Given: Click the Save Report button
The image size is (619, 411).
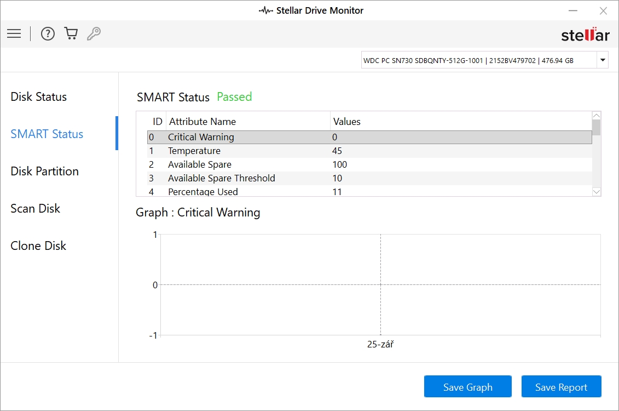Looking at the screenshot, I should click(561, 387).
